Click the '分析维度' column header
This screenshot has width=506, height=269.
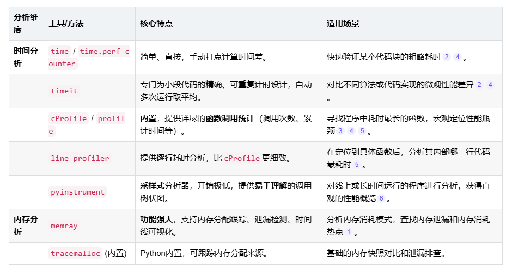click(x=26, y=23)
